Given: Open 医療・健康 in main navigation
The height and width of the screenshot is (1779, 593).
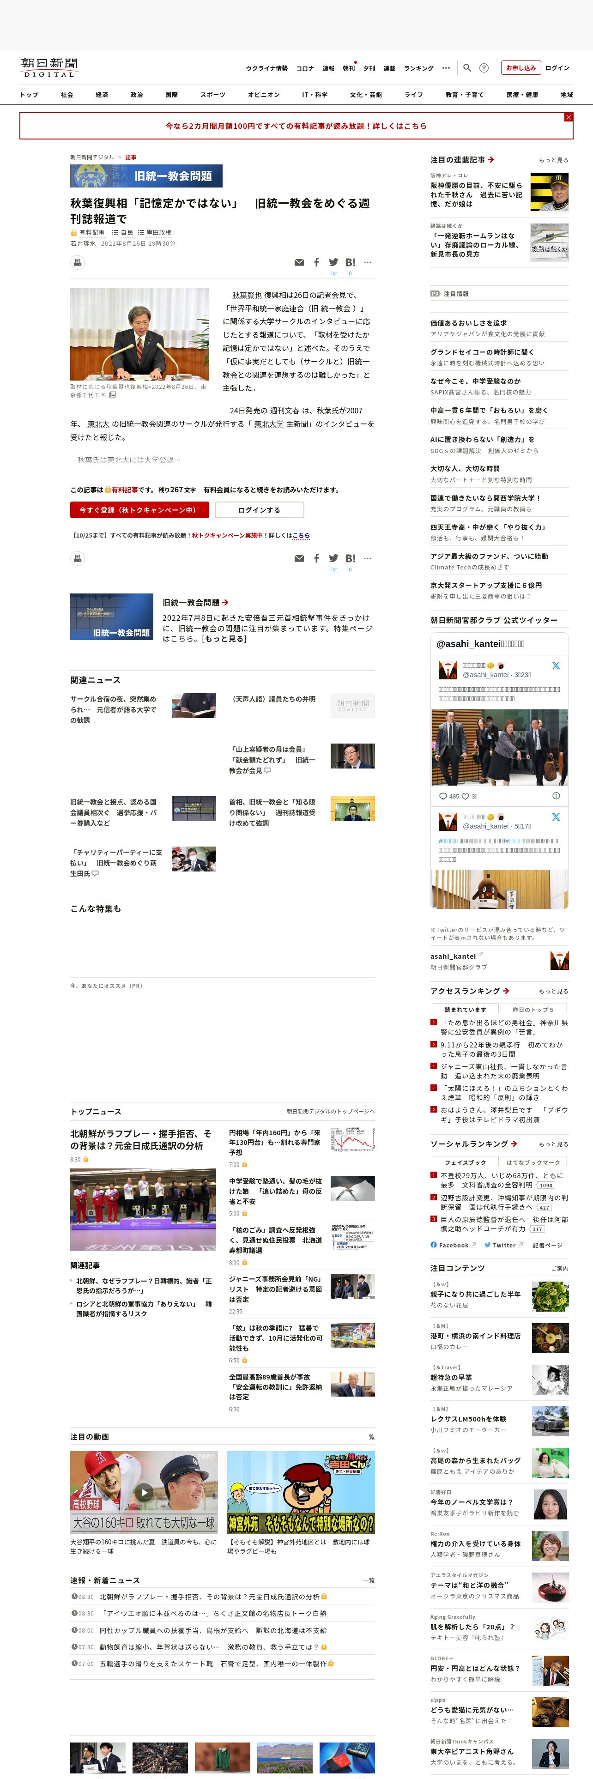Looking at the screenshot, I should pyautogui.click(x=522, y=95).
